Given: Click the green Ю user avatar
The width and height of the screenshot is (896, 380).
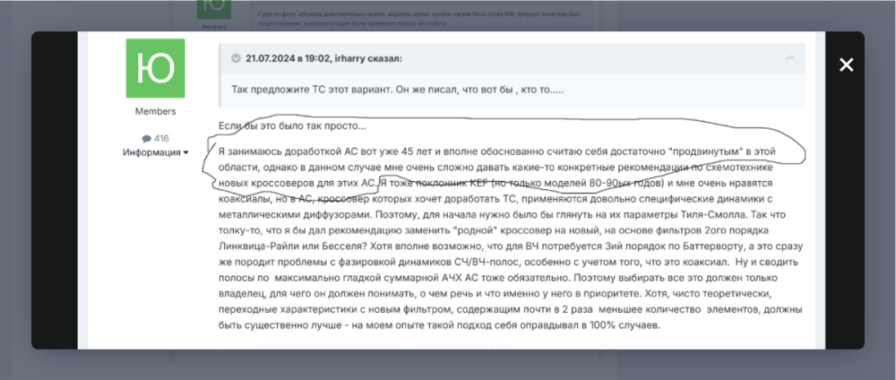Looking at the screenshot, I should tap(155, 68).
